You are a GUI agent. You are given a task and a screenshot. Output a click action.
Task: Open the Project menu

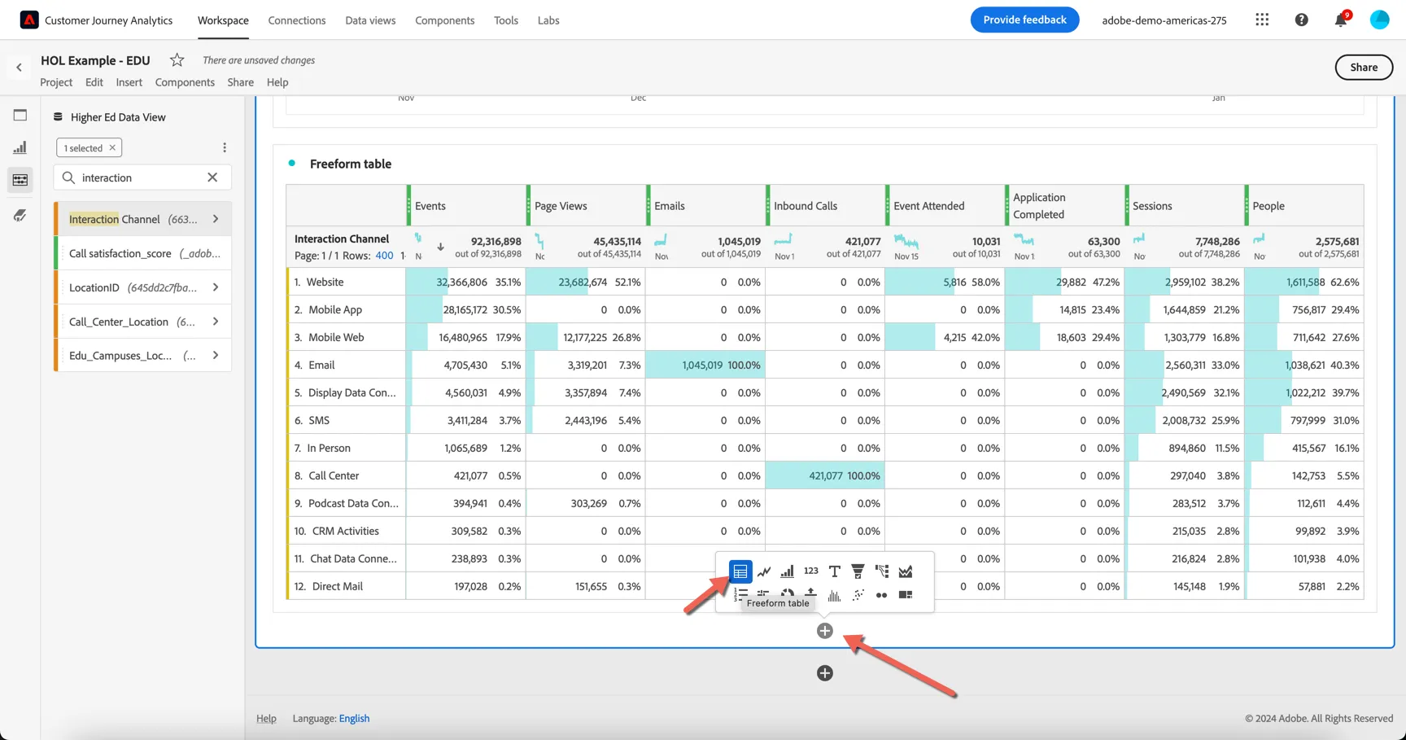tap(56, 82)
